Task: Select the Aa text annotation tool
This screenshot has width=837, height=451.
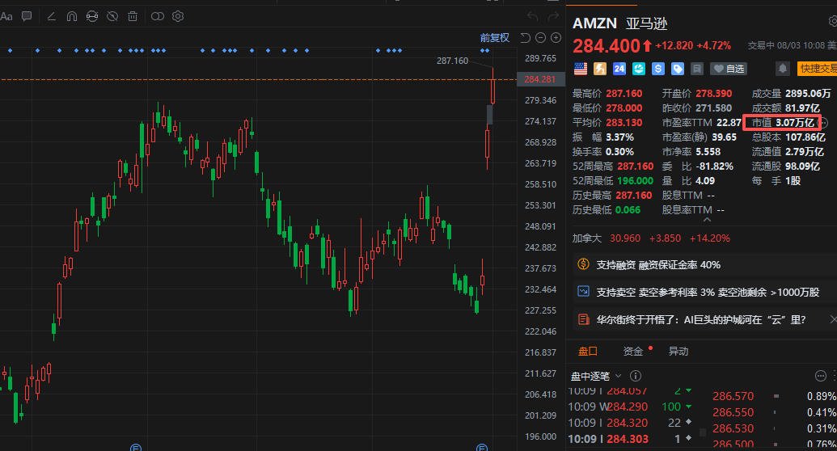Action: (6, 16)
